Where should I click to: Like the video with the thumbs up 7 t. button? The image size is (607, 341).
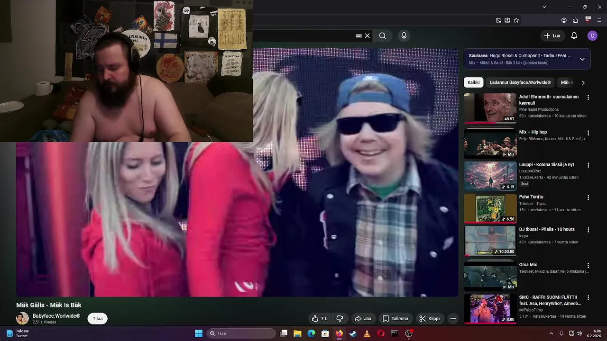click(319, 319)
